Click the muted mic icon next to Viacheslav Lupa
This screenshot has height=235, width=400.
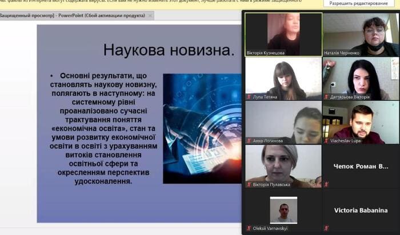(326, 140)
